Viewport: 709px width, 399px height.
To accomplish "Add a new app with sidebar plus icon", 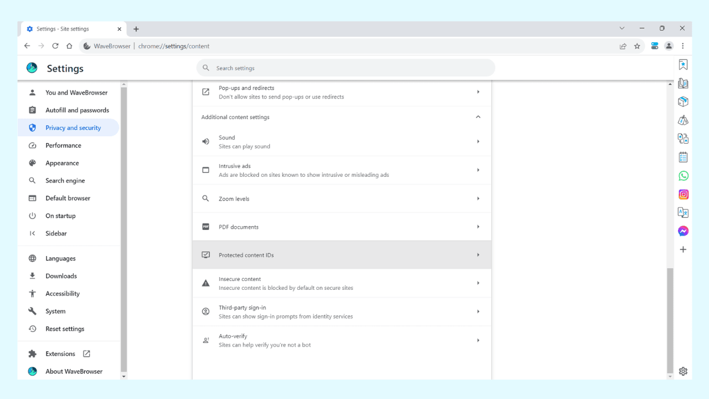I will tap(683, 249).
